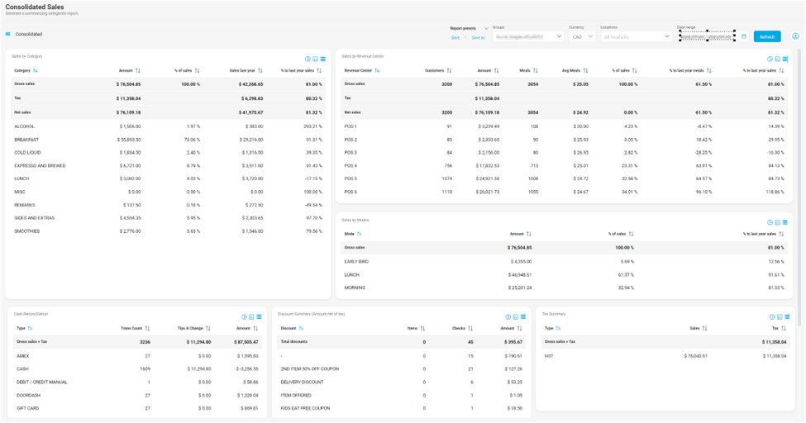Show table list view for Sales by Revenue Center

pyautogui.click(x=785, y=59)
